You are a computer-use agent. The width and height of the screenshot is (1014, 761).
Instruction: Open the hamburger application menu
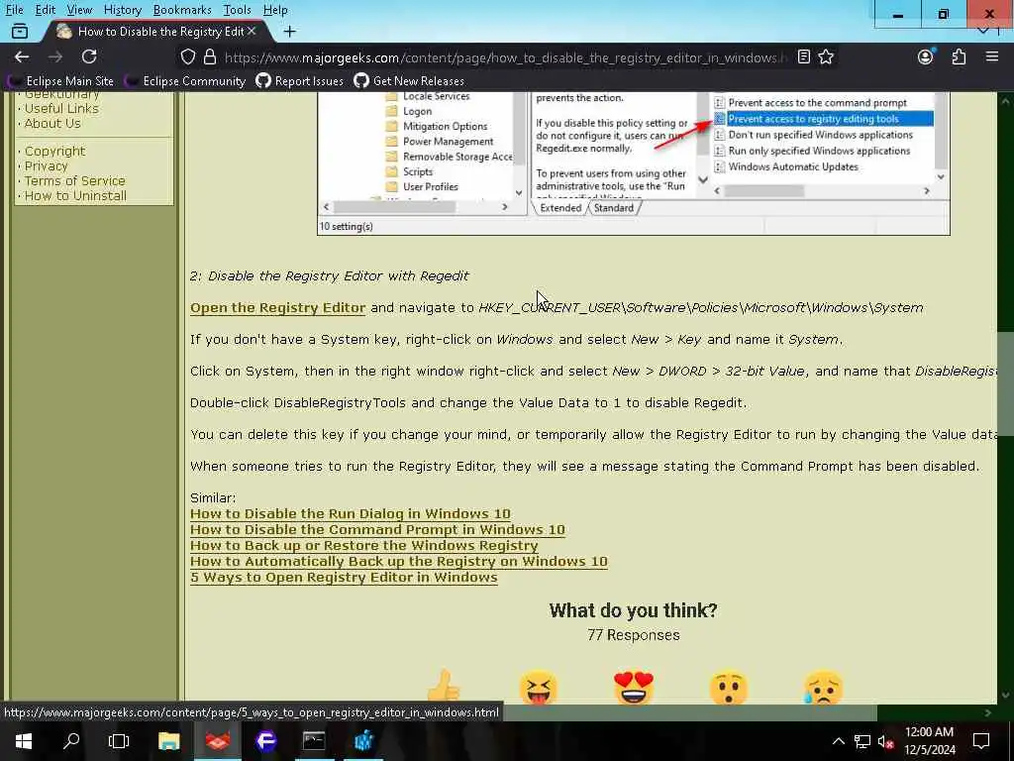point(992,56)
